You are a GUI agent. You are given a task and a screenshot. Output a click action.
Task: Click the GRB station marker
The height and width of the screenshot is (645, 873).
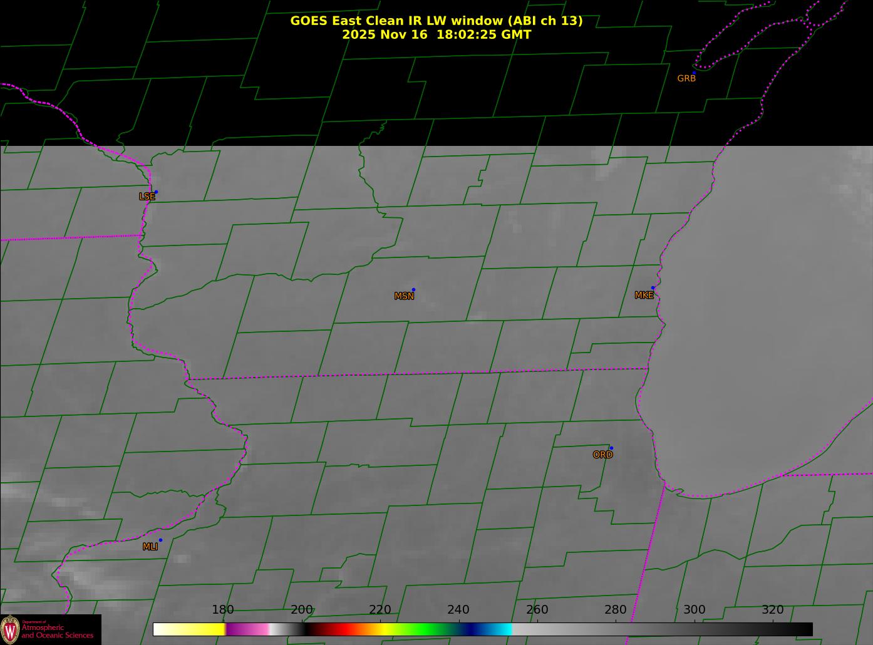tap(693, 73)
